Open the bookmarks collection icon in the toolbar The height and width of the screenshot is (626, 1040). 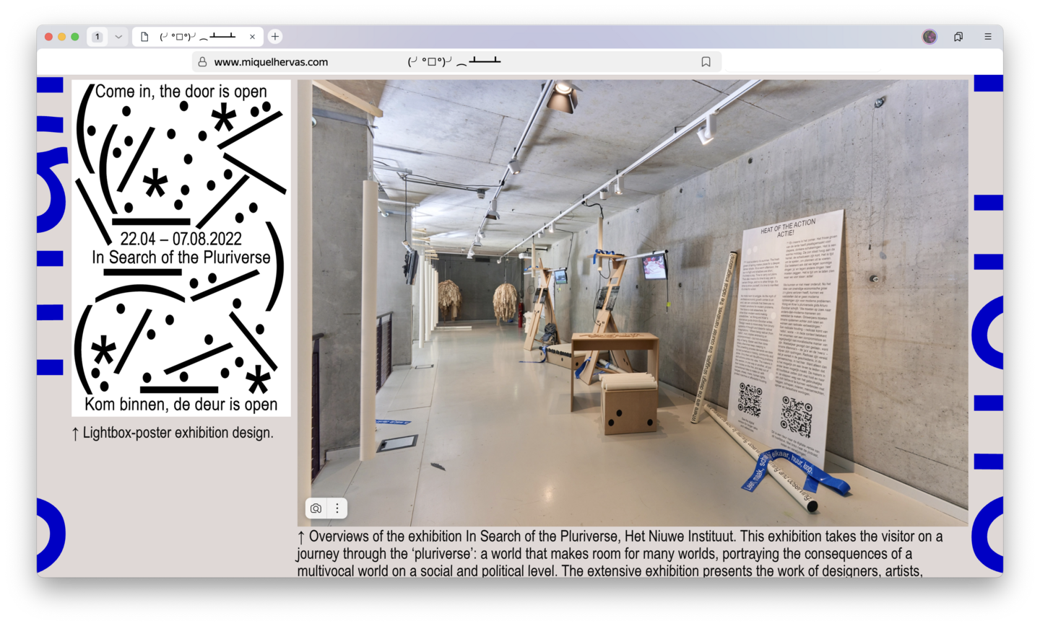point(958,37)
